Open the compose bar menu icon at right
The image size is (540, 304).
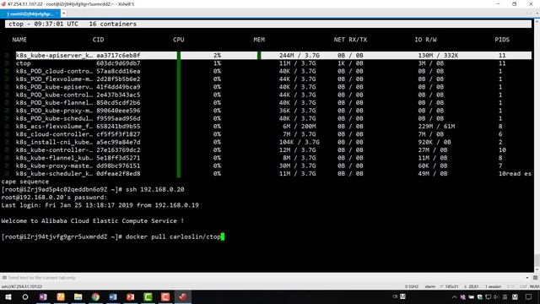pos(535,278)
